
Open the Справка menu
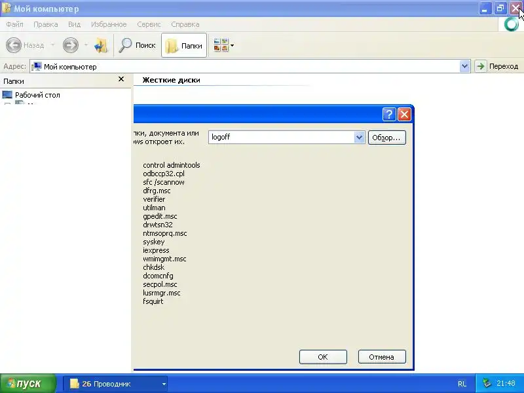pos(185,24)
